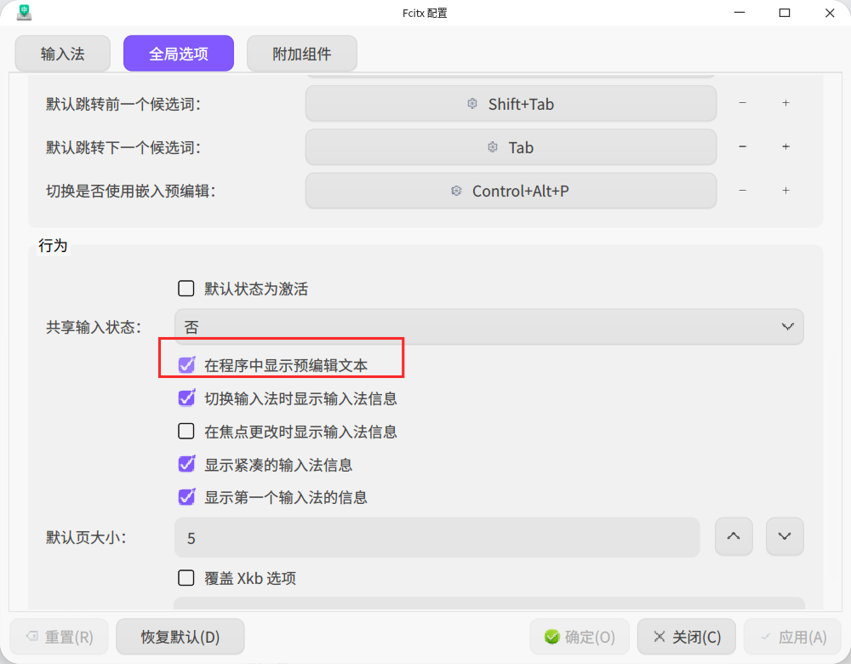Add hotkey in 默认跳转前一个候选词 row
The width and height of the screenshot is (851, 664).
785,103
